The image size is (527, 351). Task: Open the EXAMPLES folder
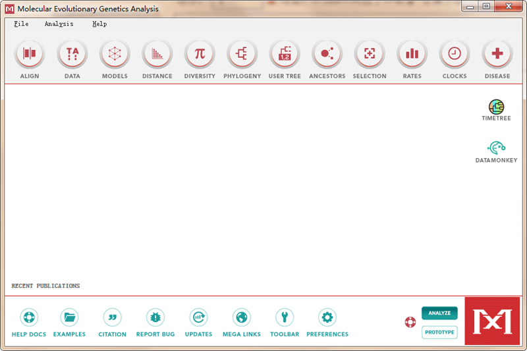point(70,317)
